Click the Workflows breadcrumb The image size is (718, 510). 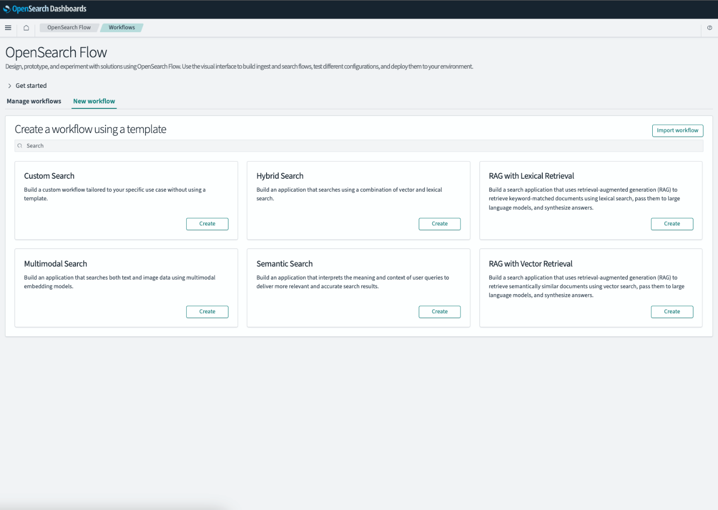pyautogui.click(x=122, y=27)
